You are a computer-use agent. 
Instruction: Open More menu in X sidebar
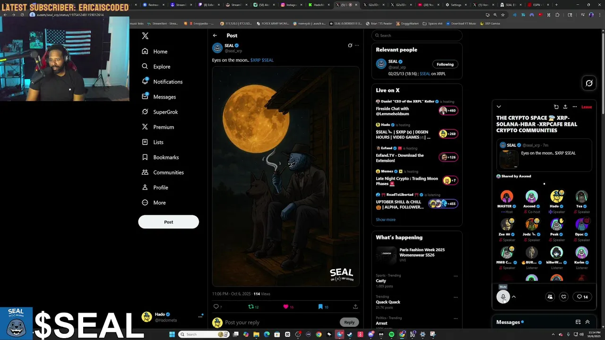154,203
